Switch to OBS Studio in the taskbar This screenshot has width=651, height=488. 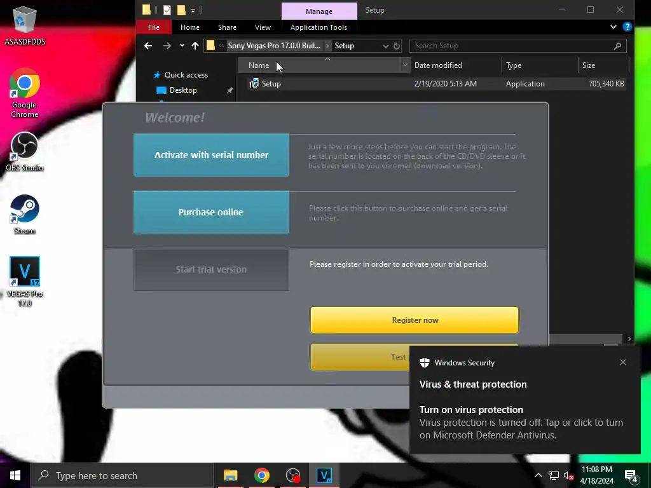point(293,475)
